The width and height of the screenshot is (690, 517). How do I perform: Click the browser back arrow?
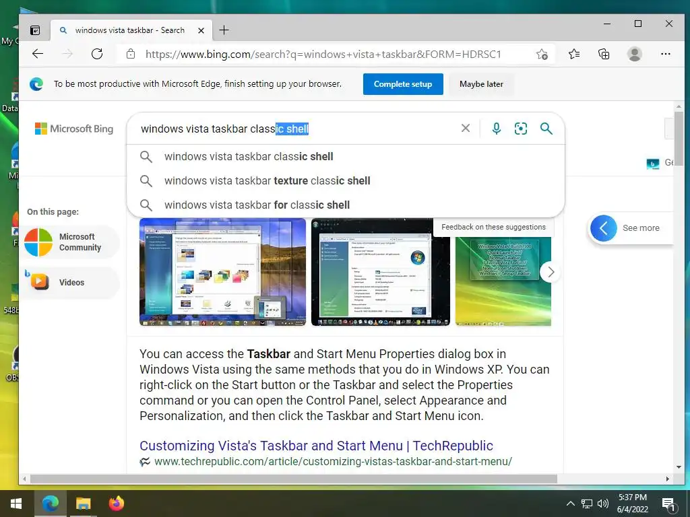tap(38, 54)
